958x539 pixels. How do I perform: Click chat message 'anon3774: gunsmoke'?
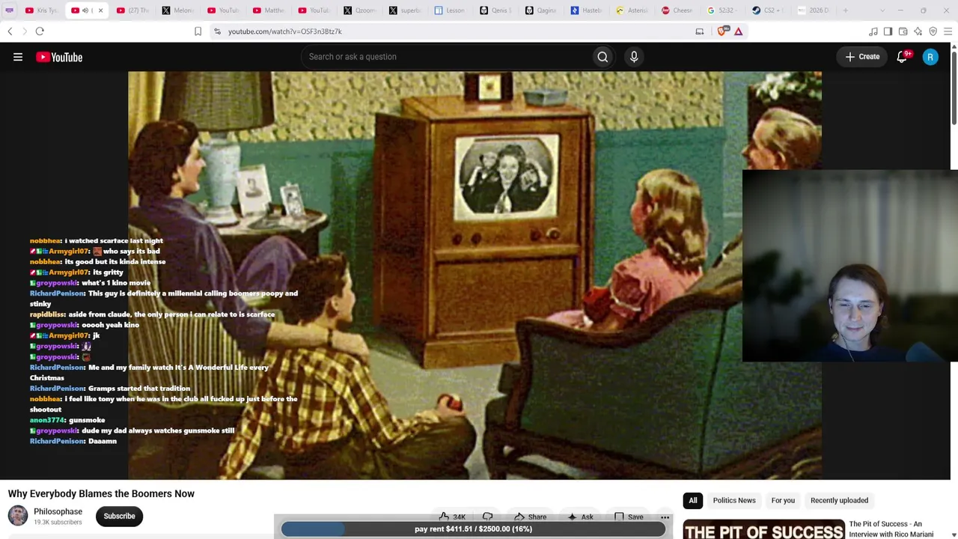(x=67, y=420)
